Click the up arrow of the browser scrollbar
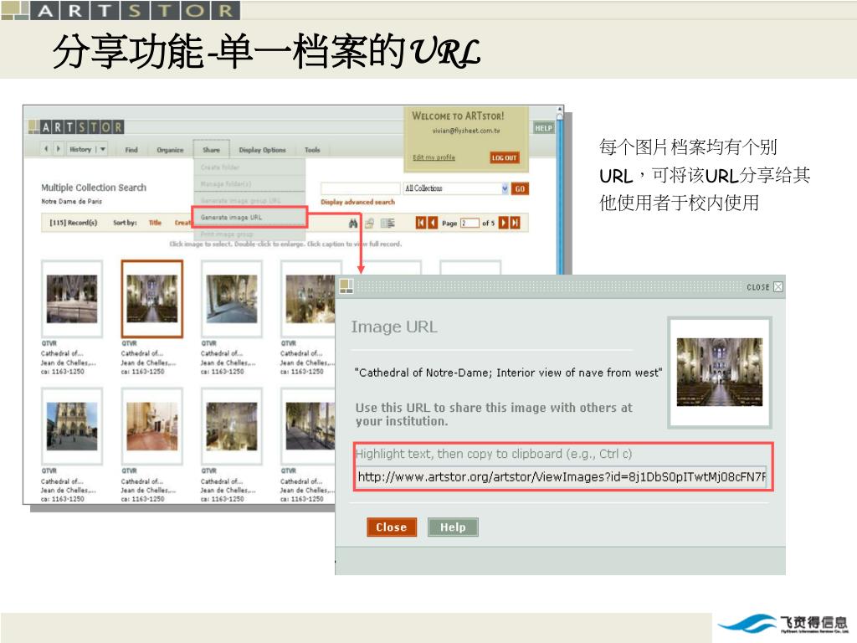Viewport: 857px width, 643px height. pos(560,110)
